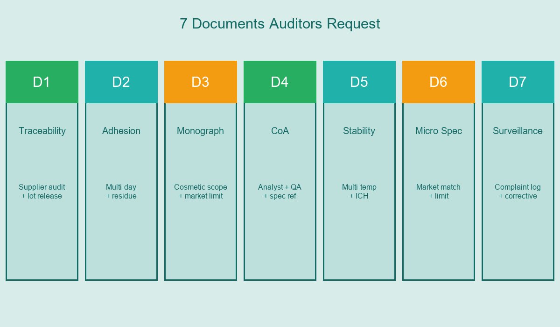Click the 'Micro Spec' heading
This screenshot has width=560, height=327.
tap(439, 131)
